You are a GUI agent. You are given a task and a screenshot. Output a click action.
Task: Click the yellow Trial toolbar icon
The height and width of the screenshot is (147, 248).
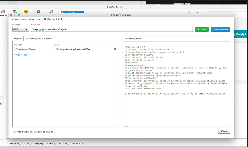point(26,11)
